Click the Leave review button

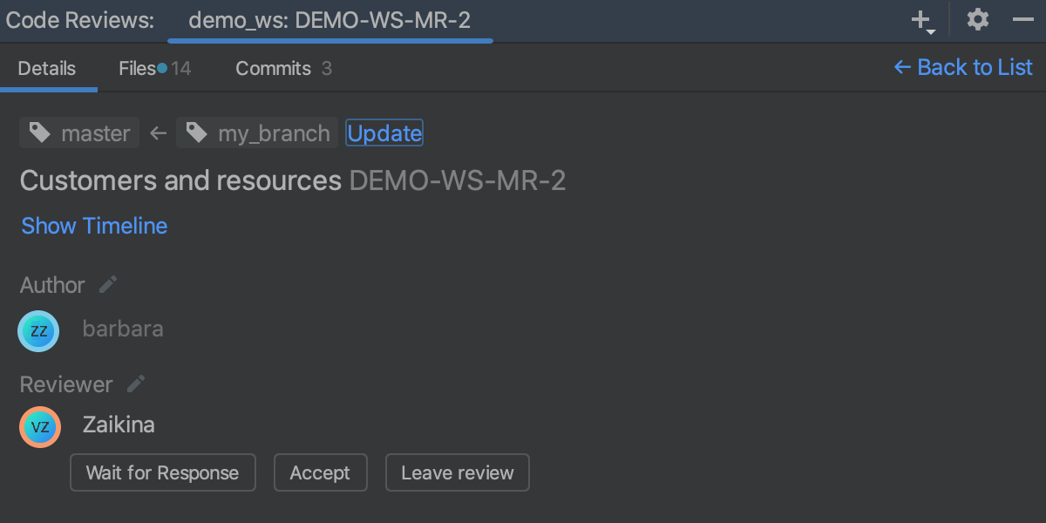[x=457, y=472]
